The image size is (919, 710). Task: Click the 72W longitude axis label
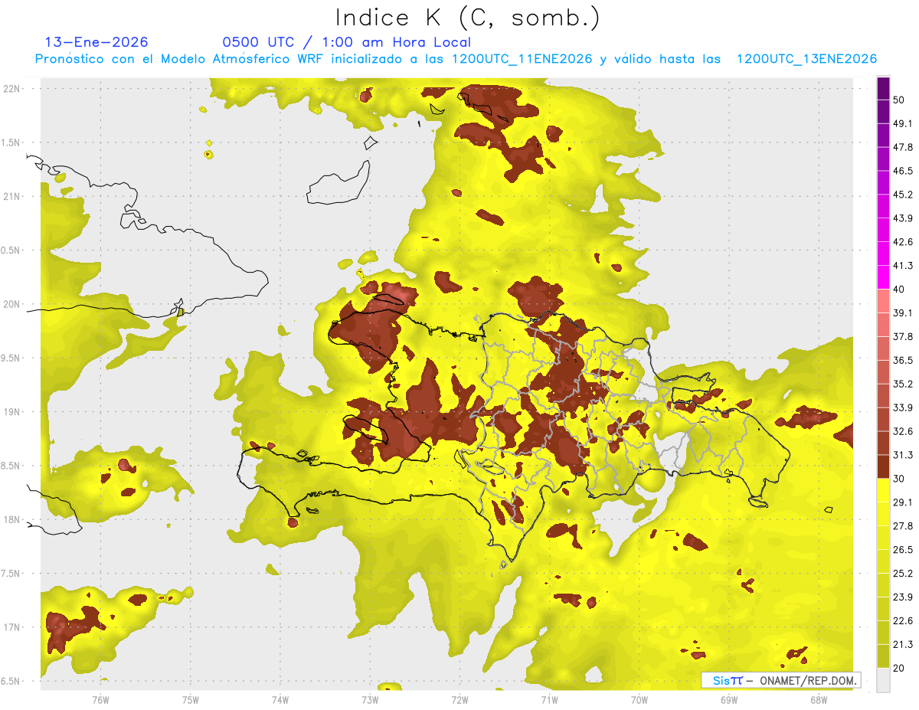point(459,700)
